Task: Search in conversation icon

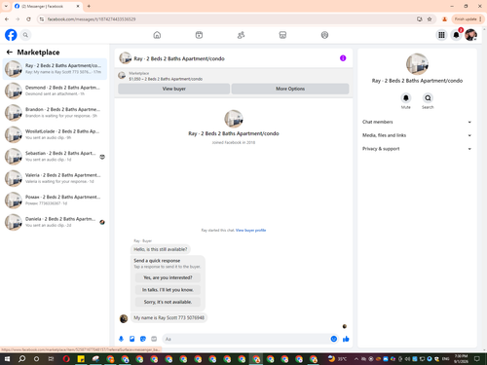Action: (x=428, y=98)
